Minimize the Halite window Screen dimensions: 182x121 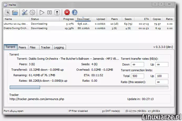click(x=155, y=4)
